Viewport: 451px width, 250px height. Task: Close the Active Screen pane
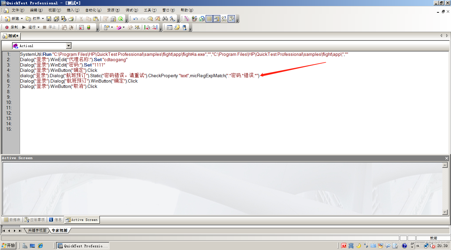(x=447, y=158)
